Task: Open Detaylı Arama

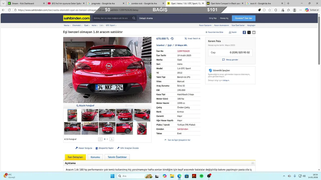Action: (146, 18)
